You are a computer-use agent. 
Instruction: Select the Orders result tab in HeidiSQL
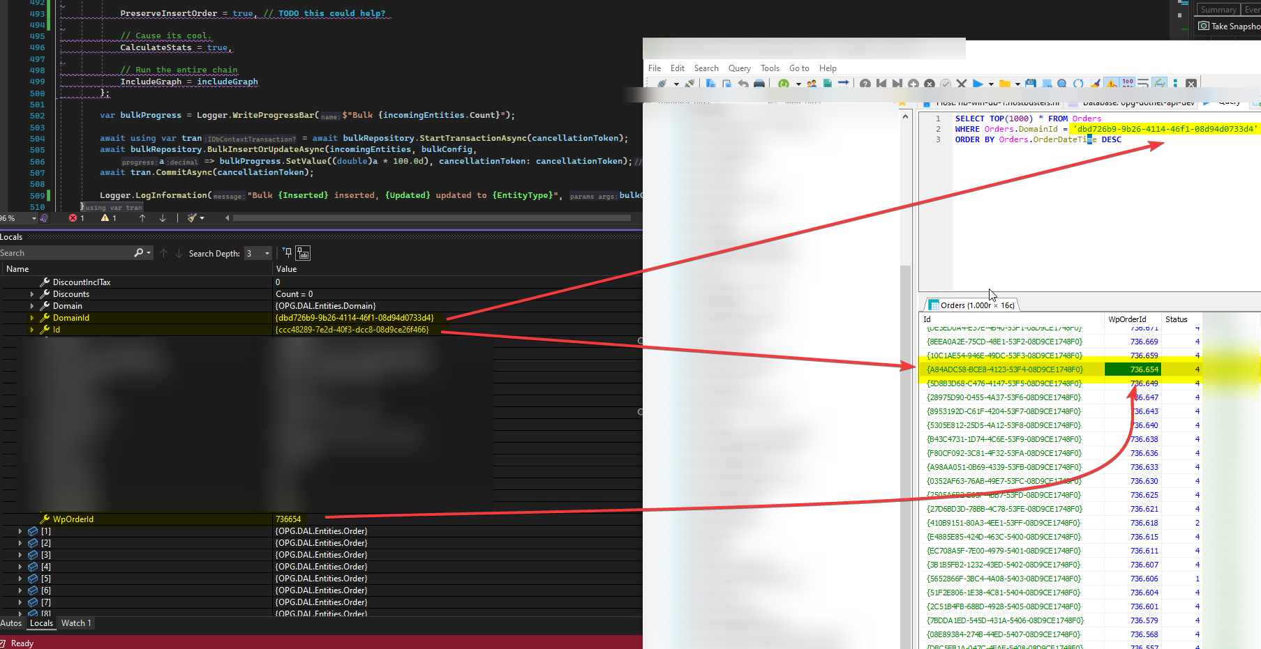[973, 305]
